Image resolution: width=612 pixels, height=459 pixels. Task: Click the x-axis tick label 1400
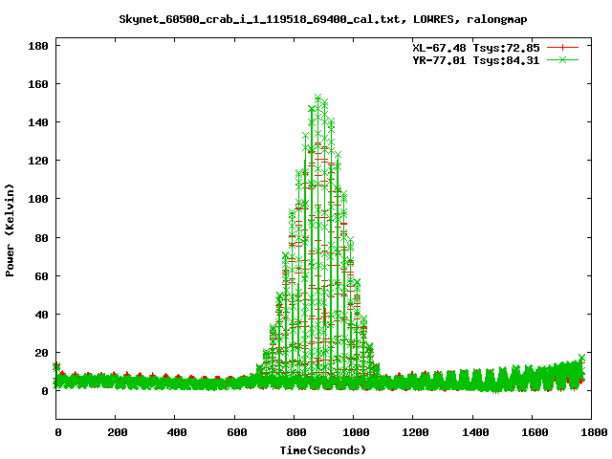475,432
